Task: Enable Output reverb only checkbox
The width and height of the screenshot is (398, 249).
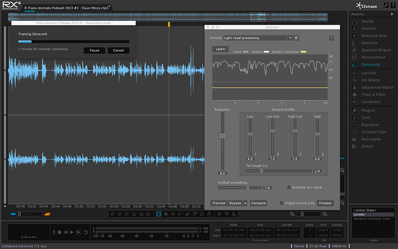Action: coord(281,203)
